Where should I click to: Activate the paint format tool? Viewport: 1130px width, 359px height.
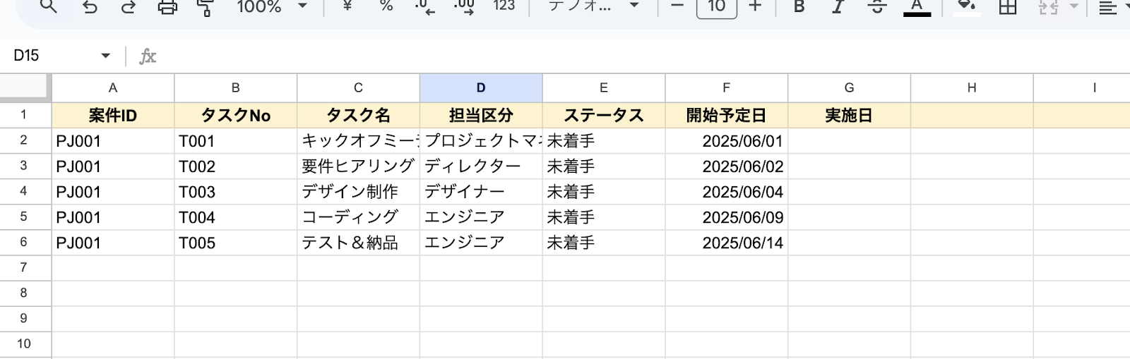205,7
